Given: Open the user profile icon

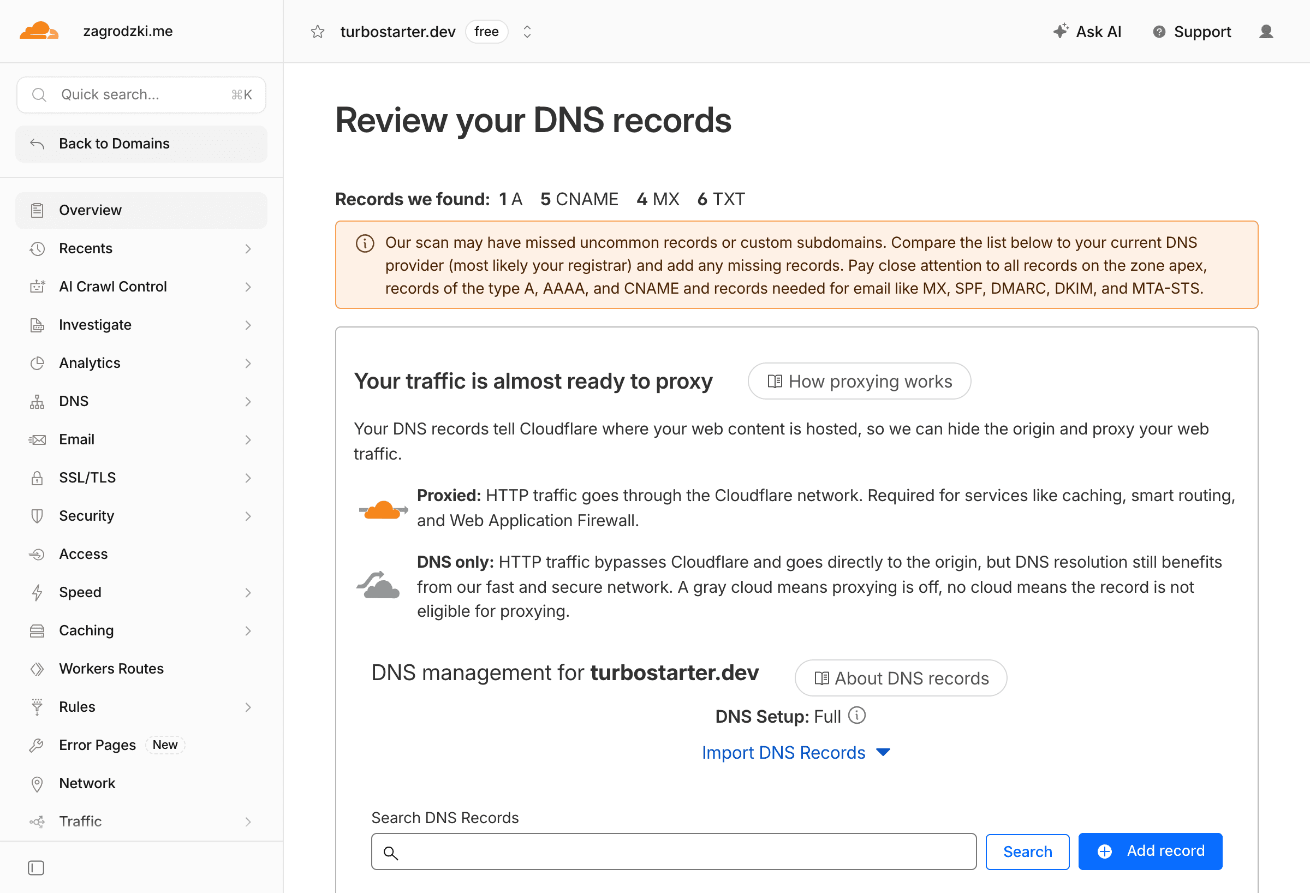Looking at the screenshot, I should click(1266, 32).
